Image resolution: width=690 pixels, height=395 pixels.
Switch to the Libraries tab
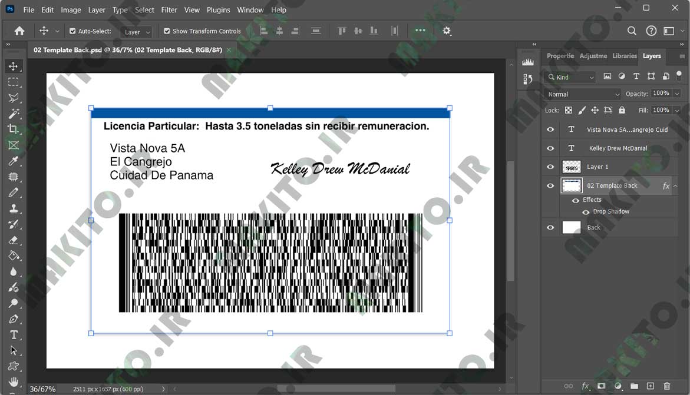[625, 56]
